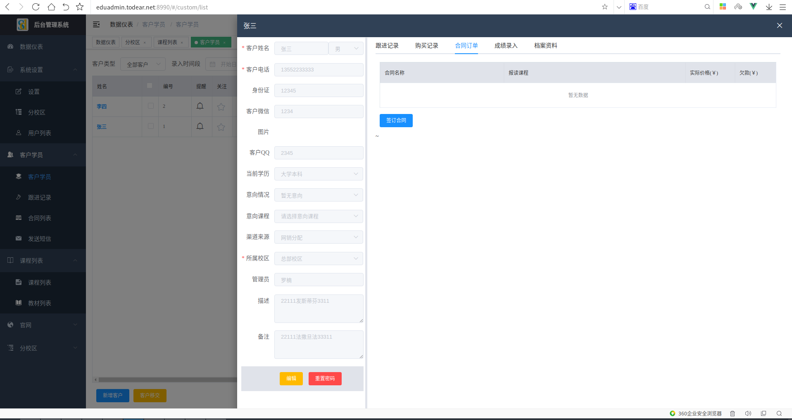Click the 描述 text area
792x420 pixels.
tap(319, 308)
